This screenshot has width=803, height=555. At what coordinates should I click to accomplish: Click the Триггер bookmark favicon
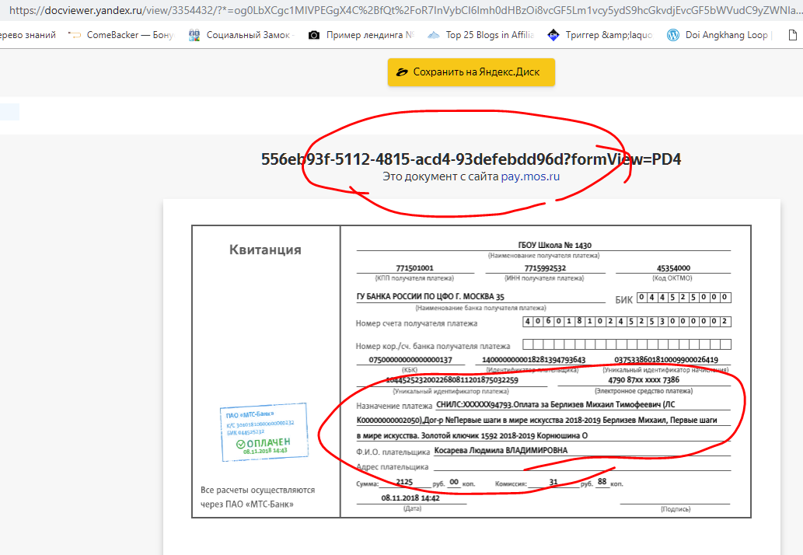553,35
